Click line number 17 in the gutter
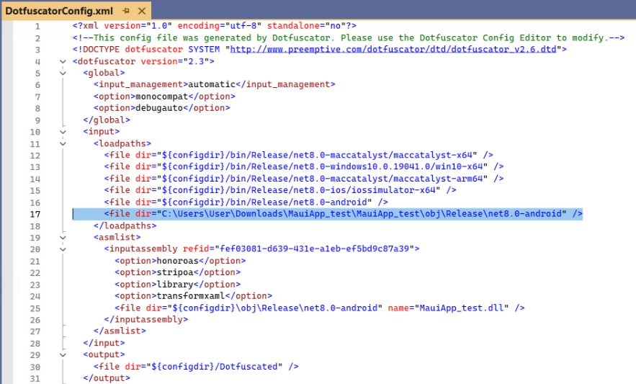 [35, 214]
